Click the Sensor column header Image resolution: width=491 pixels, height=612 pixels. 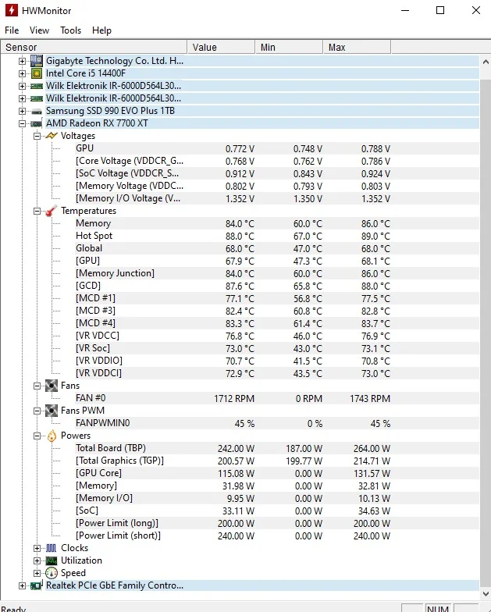pyautogui.click(x=94, y=47)
